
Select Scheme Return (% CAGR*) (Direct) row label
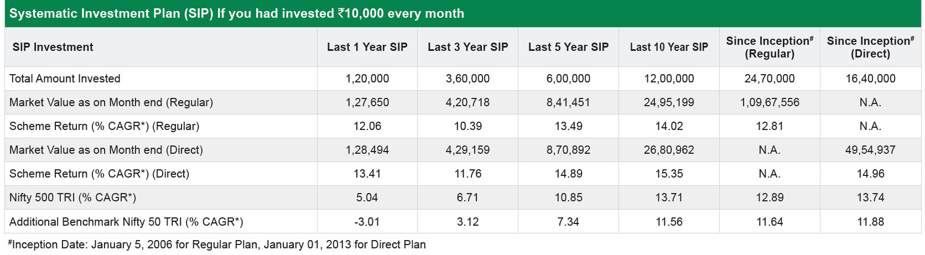point(99,174)
